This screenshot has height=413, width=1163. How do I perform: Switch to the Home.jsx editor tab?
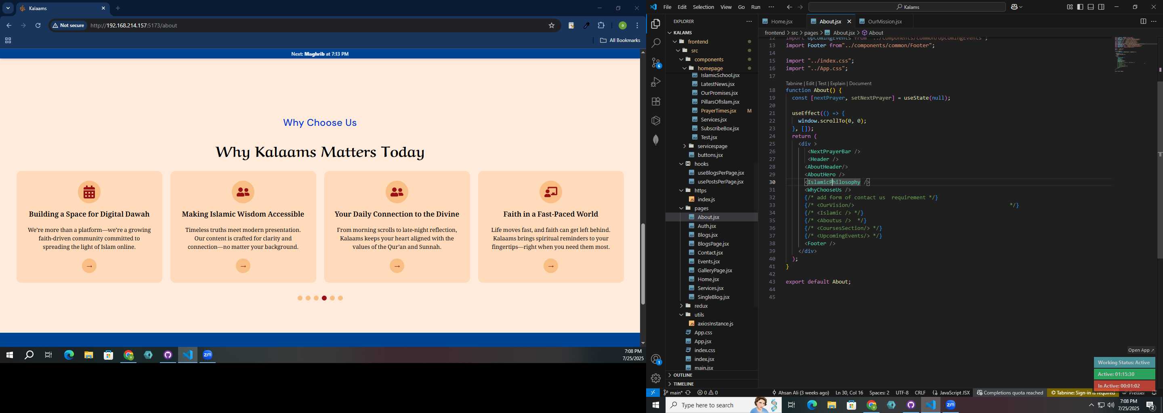pyautogui.click(x=781, y=21)
